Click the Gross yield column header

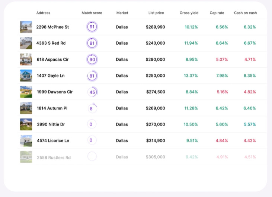pyautogui.click(x=189, y=13)
